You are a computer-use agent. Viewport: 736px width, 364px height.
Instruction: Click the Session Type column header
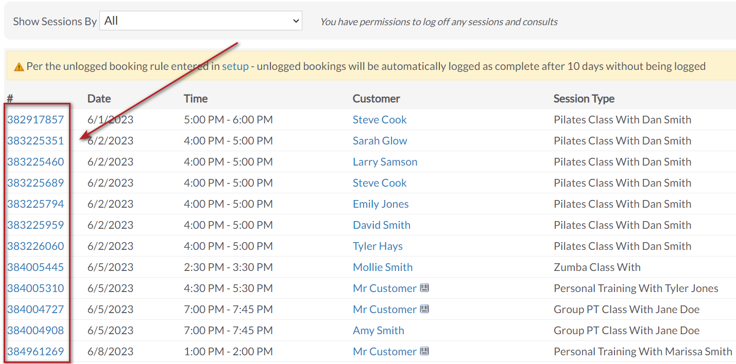click(x=584, y=99)
